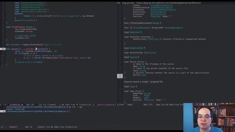Screen dimensions: 235x132
Task: Click the '// Name is the filename of the source' comment
Action: [x=153, y=64]
